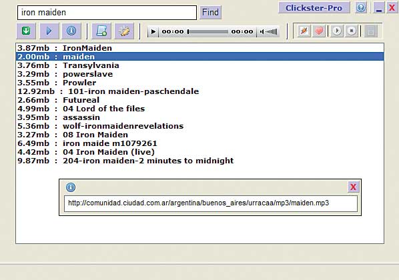Click the Clickster-Pro title button
Screen dimensions: 399x280
coord(314,8)
